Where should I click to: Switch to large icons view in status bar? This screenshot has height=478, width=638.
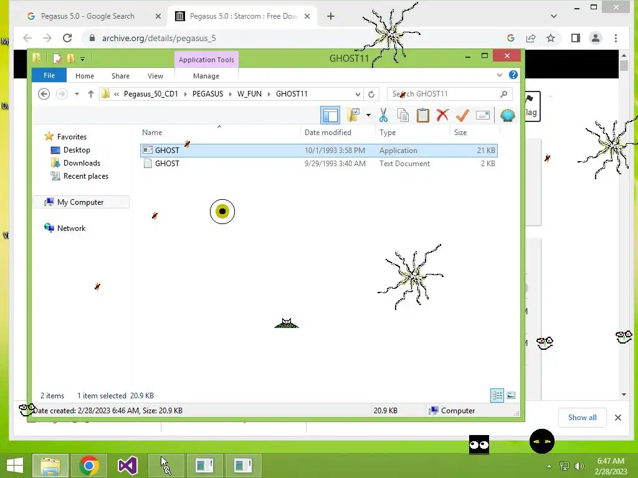pos(511,395)
